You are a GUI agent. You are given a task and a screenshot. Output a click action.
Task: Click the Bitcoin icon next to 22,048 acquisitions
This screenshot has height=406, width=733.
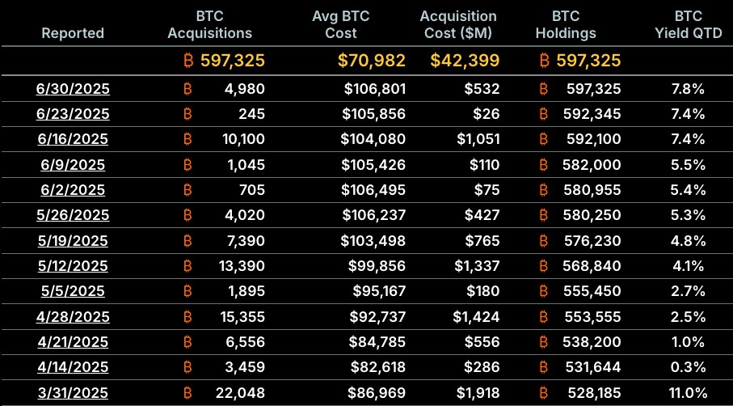[188, 394]
